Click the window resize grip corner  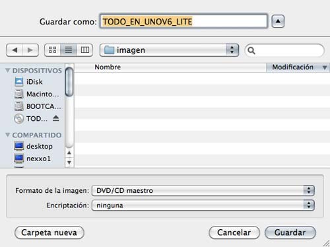coord(326,243)
